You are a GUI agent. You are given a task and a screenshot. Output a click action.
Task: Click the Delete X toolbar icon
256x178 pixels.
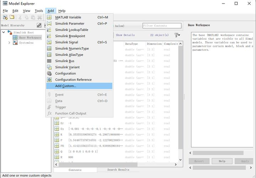pyautogui.click(x=40, y=17)
